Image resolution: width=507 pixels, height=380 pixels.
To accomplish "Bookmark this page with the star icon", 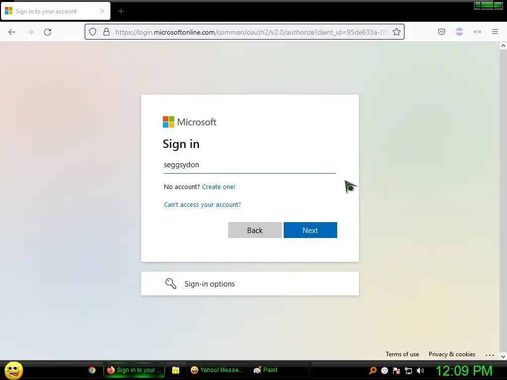I will pyautogui.click(x=397, y=32).
